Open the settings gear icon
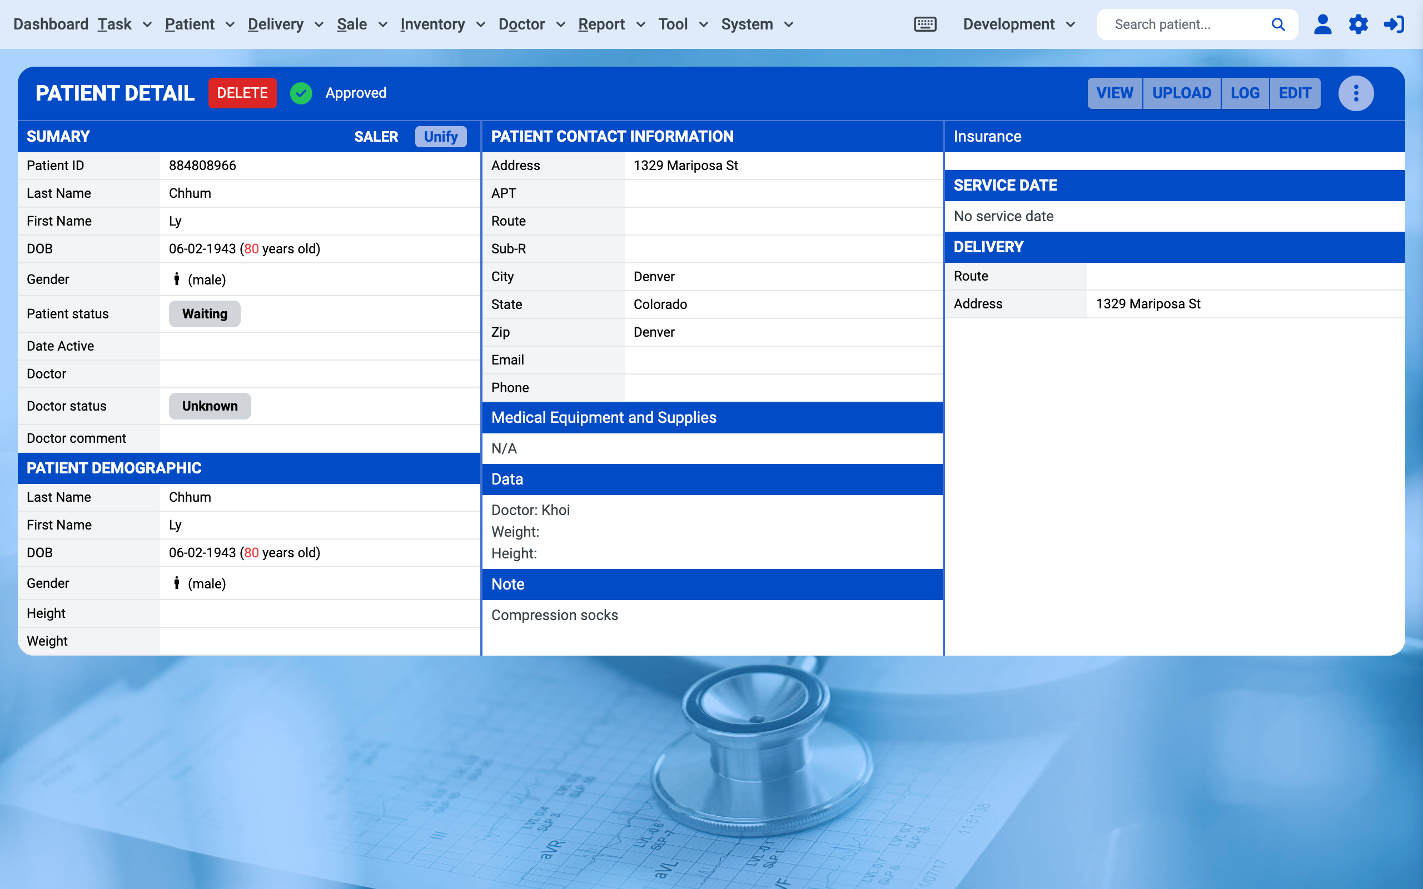The image size is (1423, 889). click(1359, 24)
